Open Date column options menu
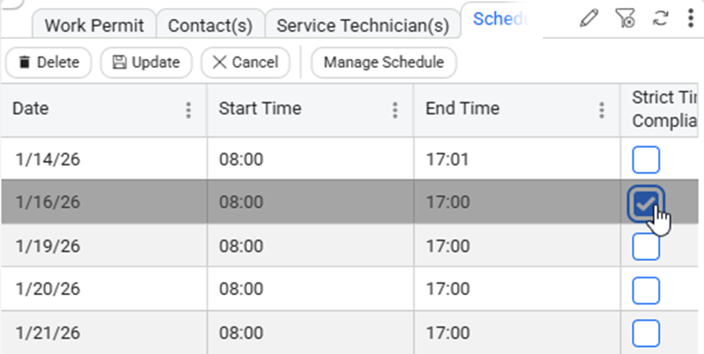Image resolution: width=704 pixels, height=354 pixels. pyautogui.click(x=188, y=110)
